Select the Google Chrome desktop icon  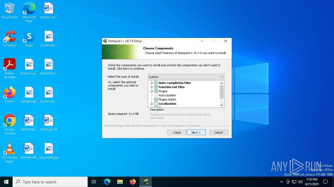[x=10, y=125]
